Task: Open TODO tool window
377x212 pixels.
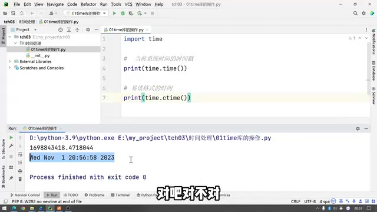Action: (71, 195)
